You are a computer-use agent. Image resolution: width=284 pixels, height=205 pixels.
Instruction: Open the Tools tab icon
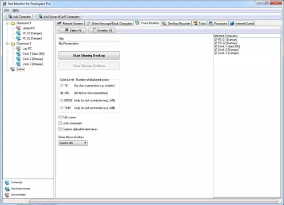[x=196, y=23]
